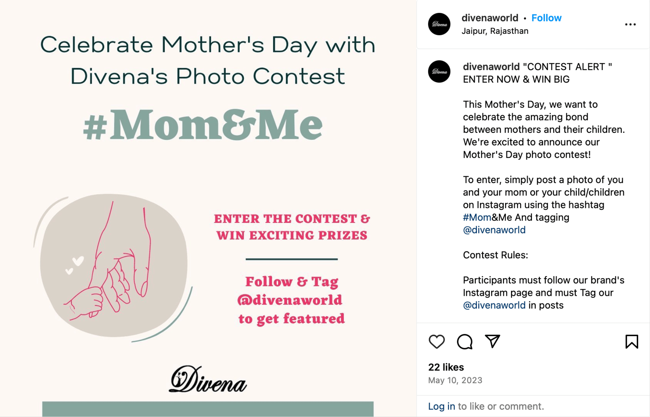The height and width of the screenshot is (417, 650).
Task: Open the @divenaworld mention under the hashtag
Action: coord(494,230)
